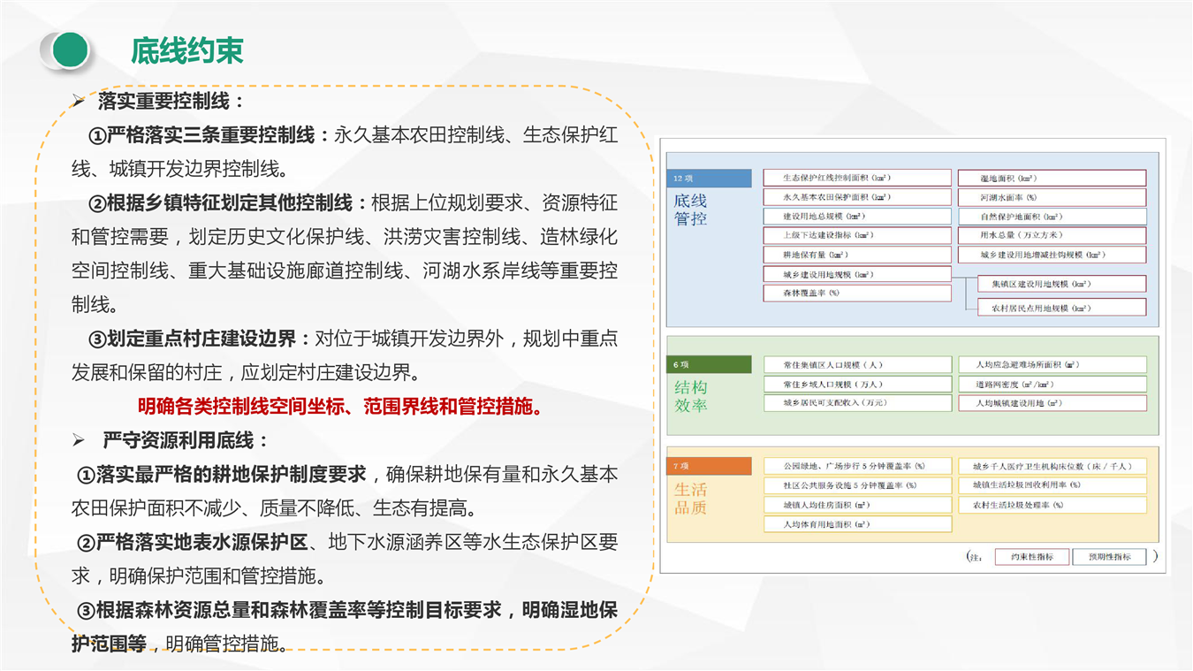Click the 约束性指标 legend box
The height and width of the screenshot is (671, 1193).
coord(1031,557)
